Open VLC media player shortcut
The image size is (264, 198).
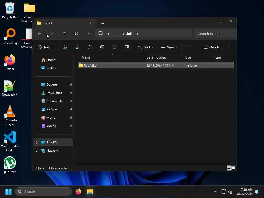pos(10,116)
